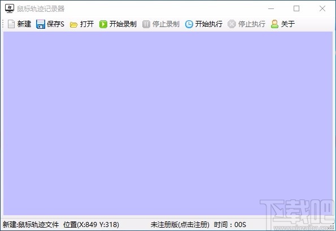Choose the 保存S toolbar label
The height and width of the screenshot is (231, 336).
tap(55, 24)
